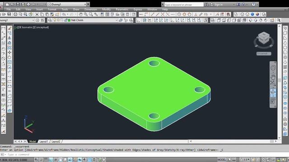Click Sign In

pos(219,4)
